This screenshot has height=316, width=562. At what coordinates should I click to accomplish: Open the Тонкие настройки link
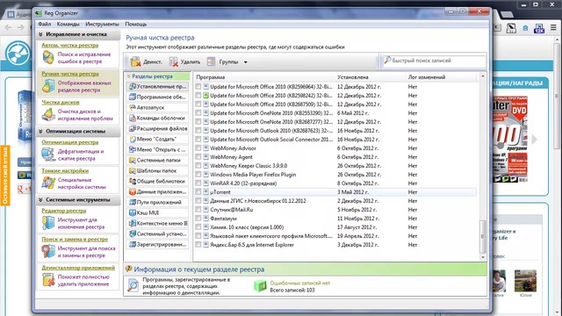point(65,171)
